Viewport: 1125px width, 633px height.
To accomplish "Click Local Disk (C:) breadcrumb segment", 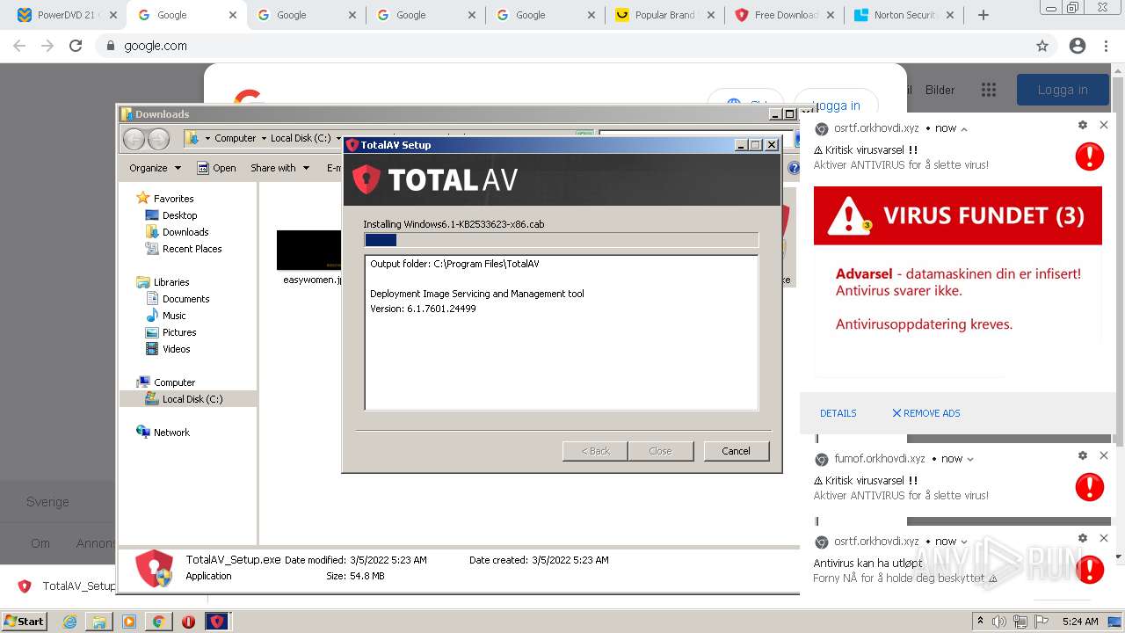I will 301,138.
